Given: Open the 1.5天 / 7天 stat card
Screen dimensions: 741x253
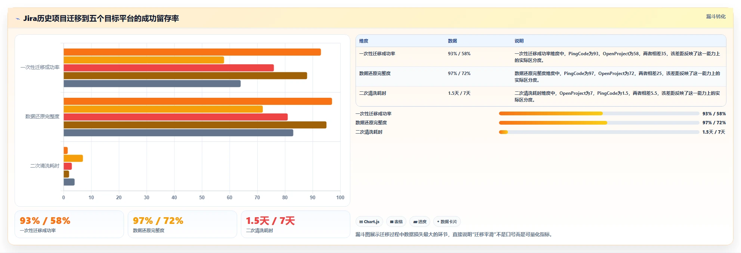Looking at the screenshot, I should [x=295, y=224].
